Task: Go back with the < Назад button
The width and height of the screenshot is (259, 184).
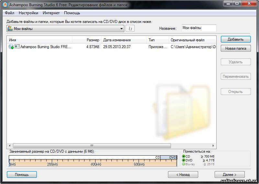Action: 183,174
